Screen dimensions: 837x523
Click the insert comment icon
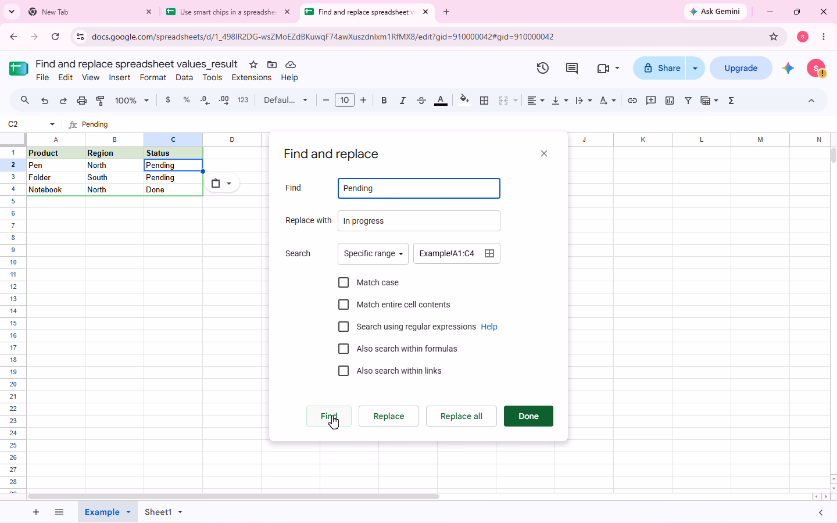coord(651,101)
